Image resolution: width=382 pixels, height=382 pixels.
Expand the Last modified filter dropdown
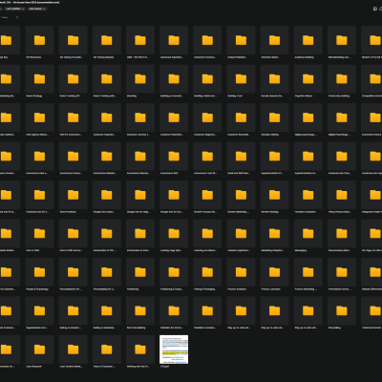coord(15,9)
